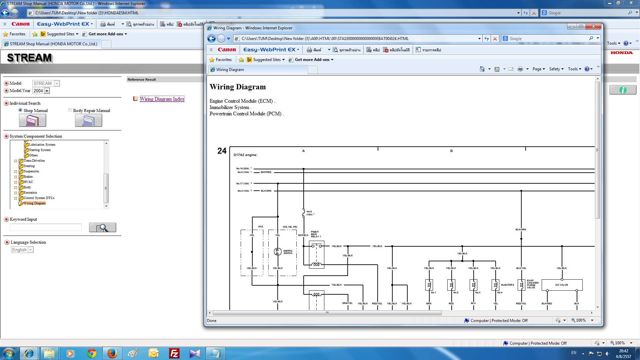Click the scrollbar of the component tree list
Viewport: 640px width, 360px height.
click(x=106, y=188)
